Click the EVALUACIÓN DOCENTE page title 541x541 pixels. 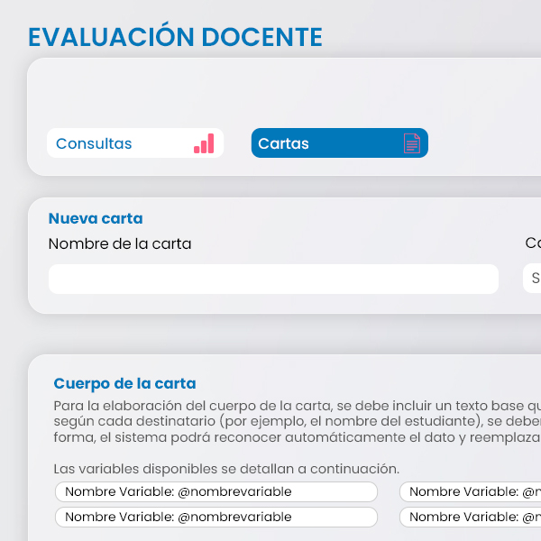(x=175, y=37)
